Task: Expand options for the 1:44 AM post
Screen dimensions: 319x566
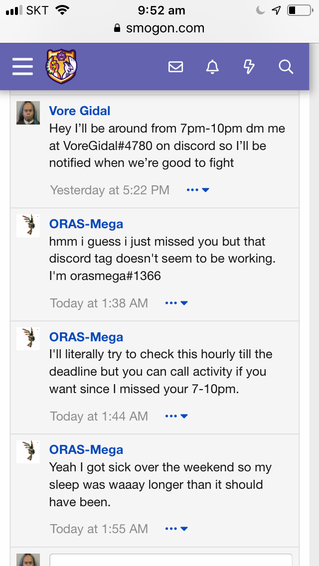Action: (176, 416)
